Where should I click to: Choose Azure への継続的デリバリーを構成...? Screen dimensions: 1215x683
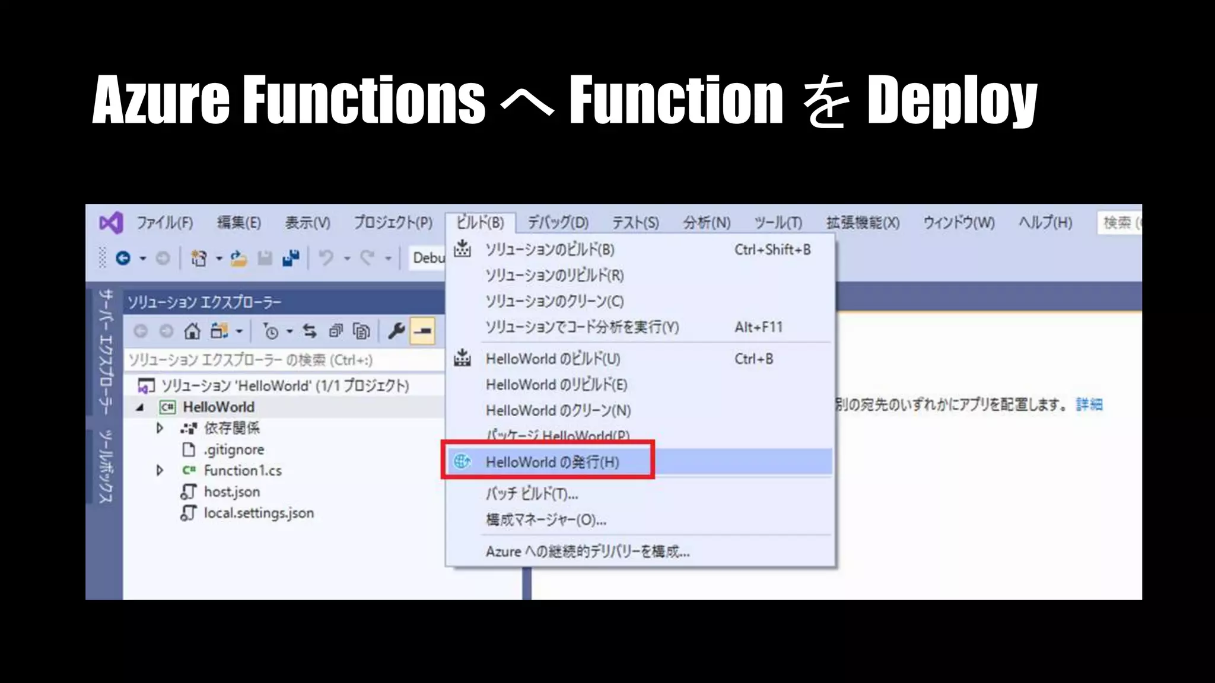(640, 551)
